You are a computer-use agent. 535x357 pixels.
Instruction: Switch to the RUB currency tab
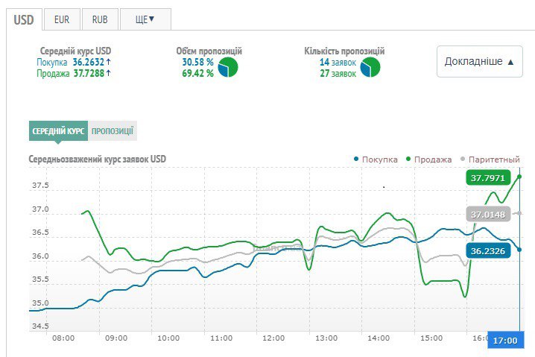[x=99, y=19]
